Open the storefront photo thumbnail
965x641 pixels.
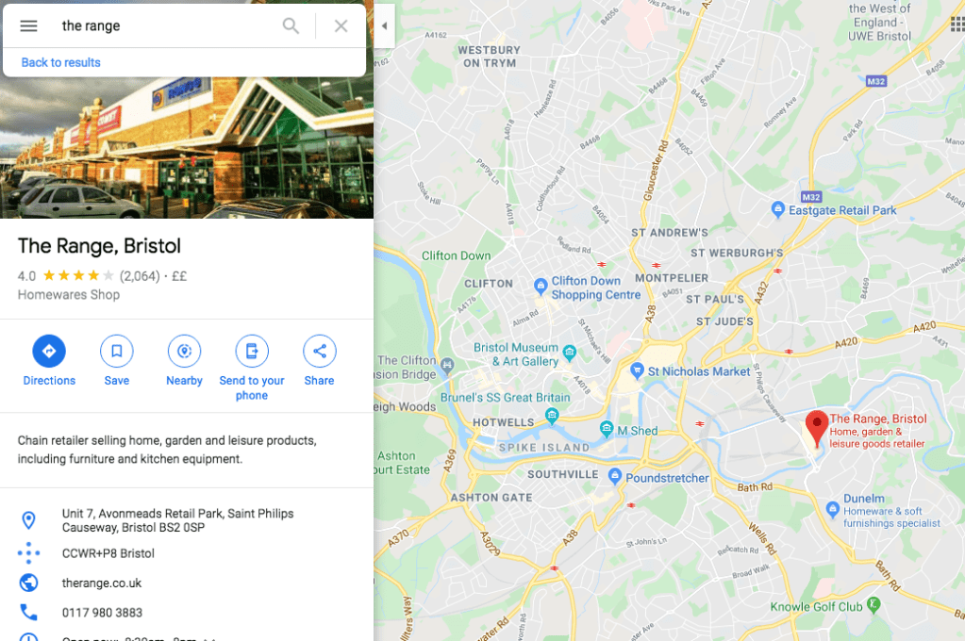point(187,148)
